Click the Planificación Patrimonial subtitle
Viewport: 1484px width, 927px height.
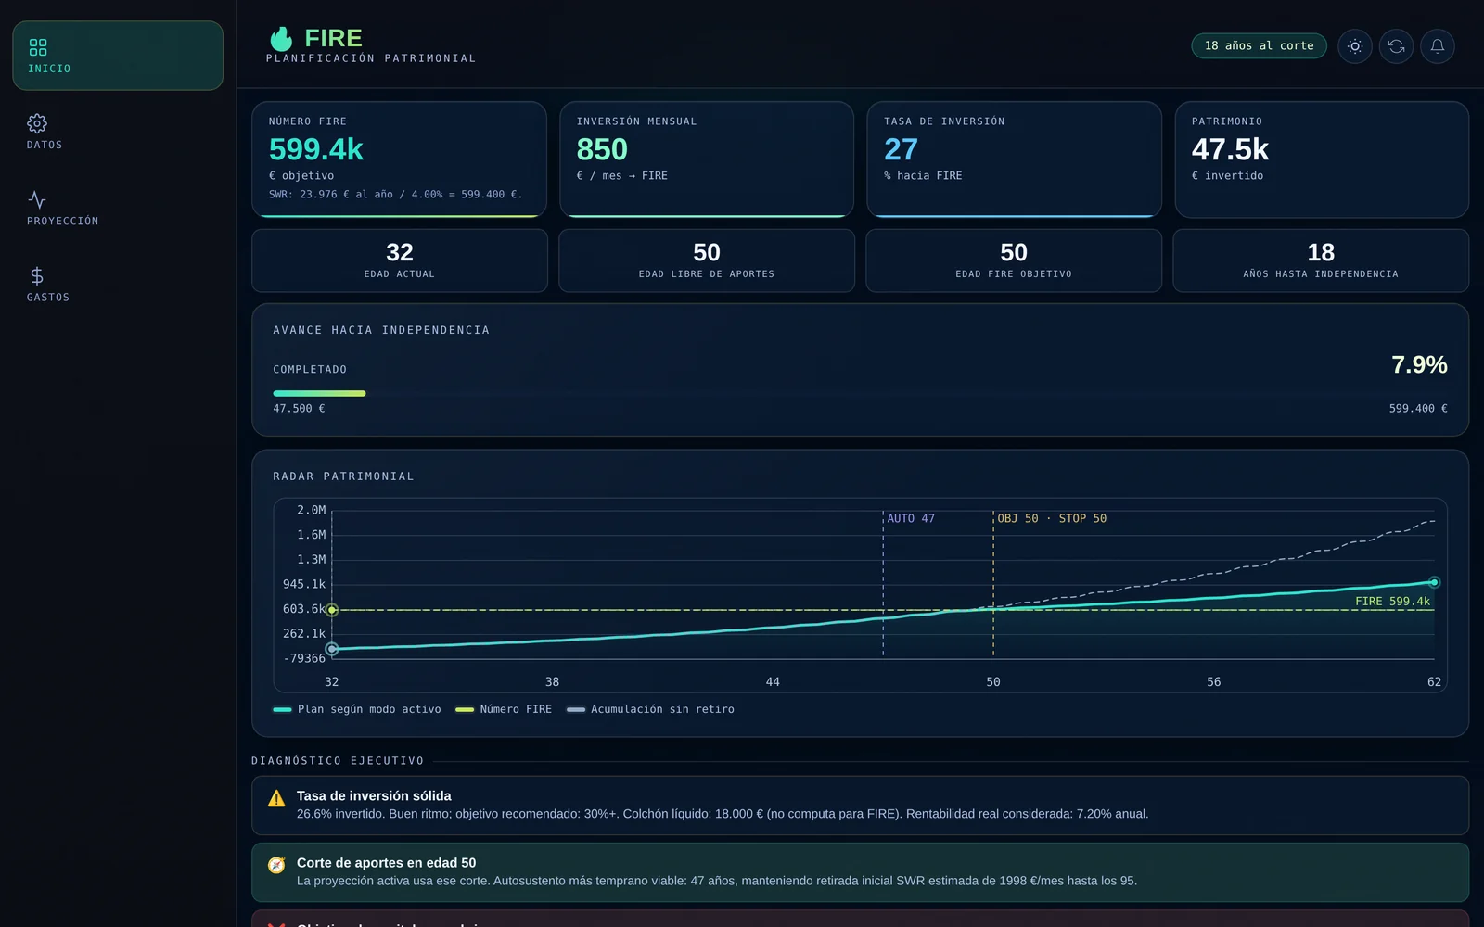371,58
